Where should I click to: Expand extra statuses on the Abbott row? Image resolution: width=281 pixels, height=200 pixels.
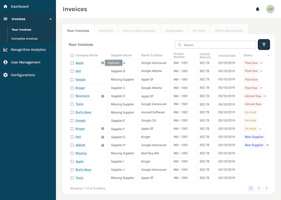[267, 145]
